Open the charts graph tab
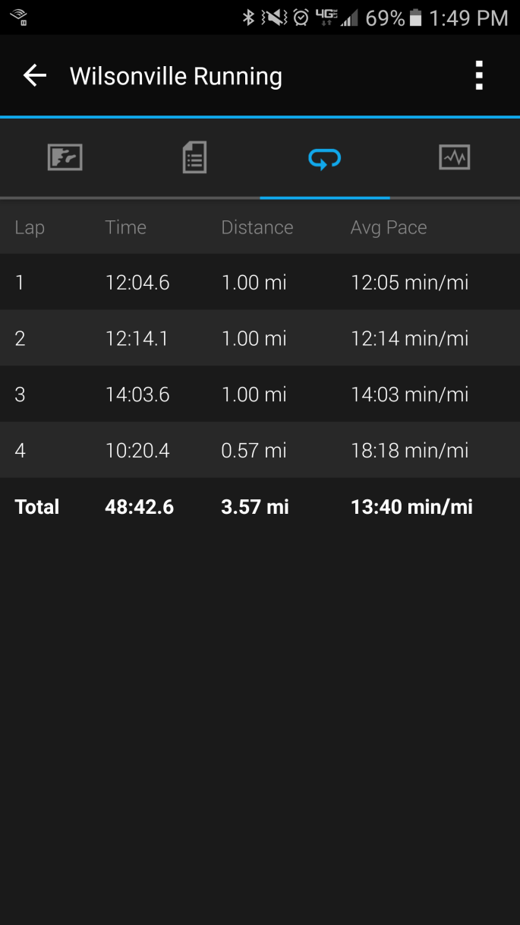The image size is (520, 925). tap(455, 157)
